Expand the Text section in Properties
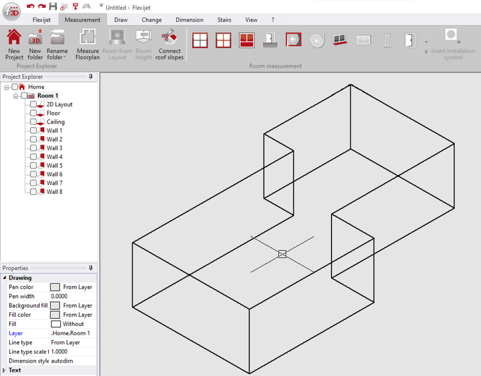The height and width of the screenshot is (376, 481). point(5,370)
